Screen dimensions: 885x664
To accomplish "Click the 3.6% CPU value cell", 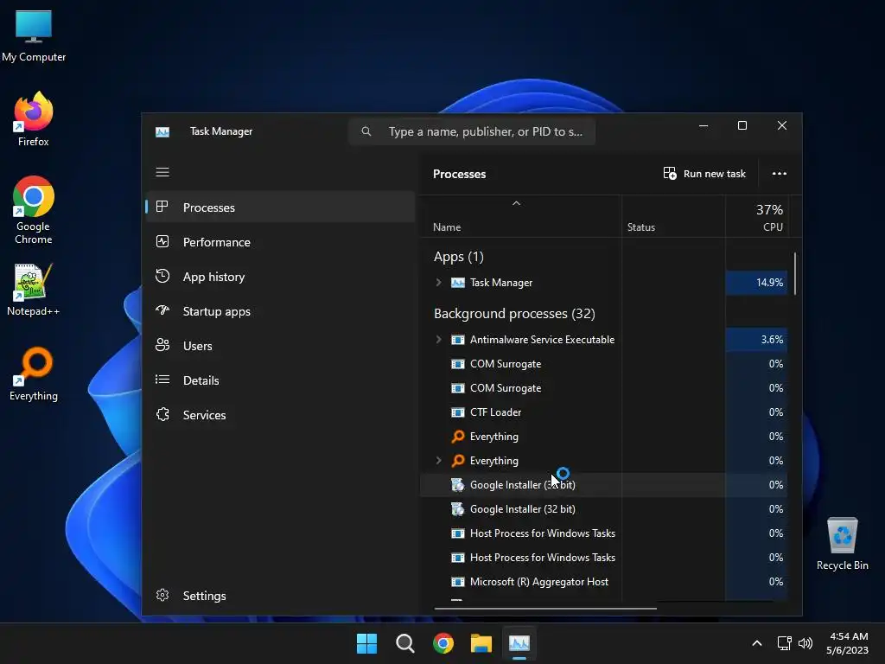I will [756, 339].
